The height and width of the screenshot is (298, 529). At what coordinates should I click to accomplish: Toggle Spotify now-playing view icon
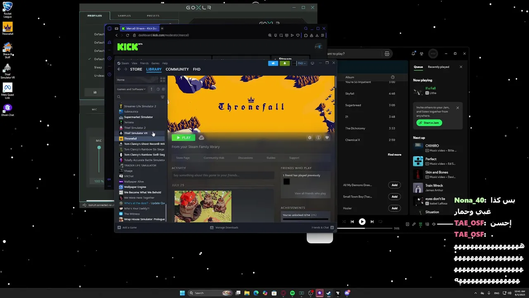click(x=407, y=224)
